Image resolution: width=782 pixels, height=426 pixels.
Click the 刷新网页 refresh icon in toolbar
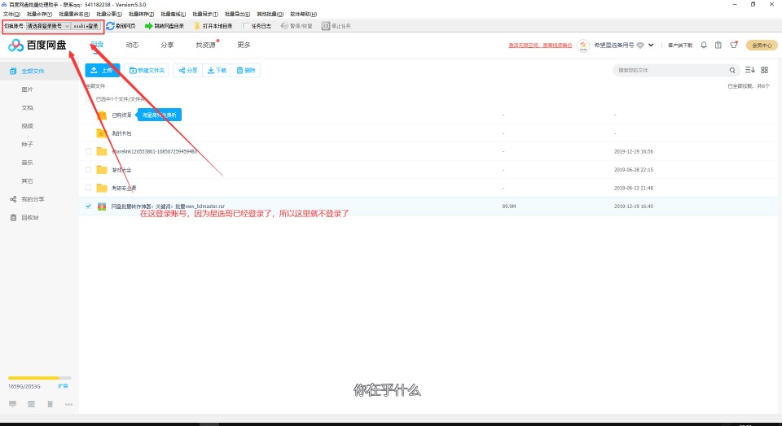click(x=110, y=26)
